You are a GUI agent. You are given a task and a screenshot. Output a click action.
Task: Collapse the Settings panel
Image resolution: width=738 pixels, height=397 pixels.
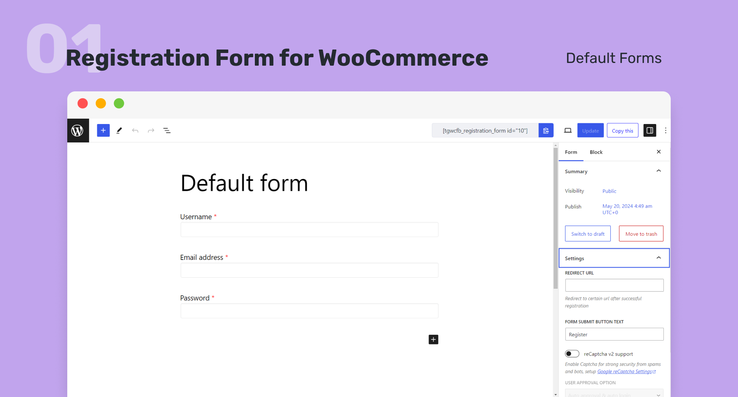pyautogui.click(x=658, y=258)
